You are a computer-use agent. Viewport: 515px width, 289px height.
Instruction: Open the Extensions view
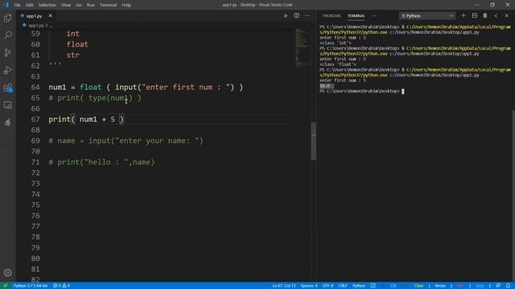tap(7, 88)
